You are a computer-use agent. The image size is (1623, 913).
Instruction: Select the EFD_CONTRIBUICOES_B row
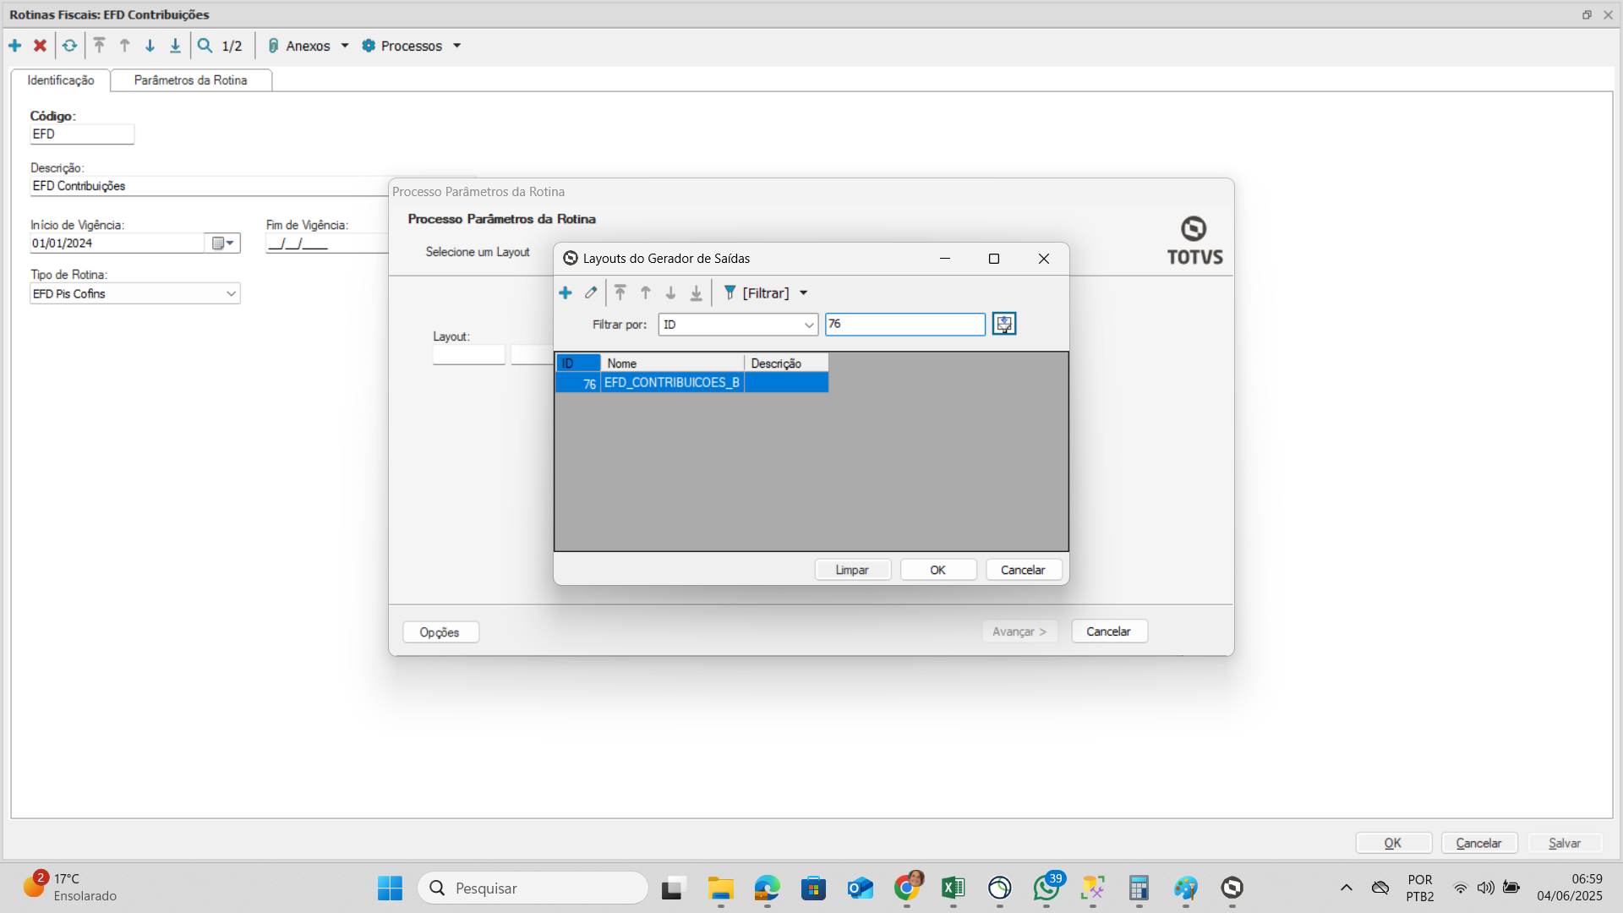point(671,383)
